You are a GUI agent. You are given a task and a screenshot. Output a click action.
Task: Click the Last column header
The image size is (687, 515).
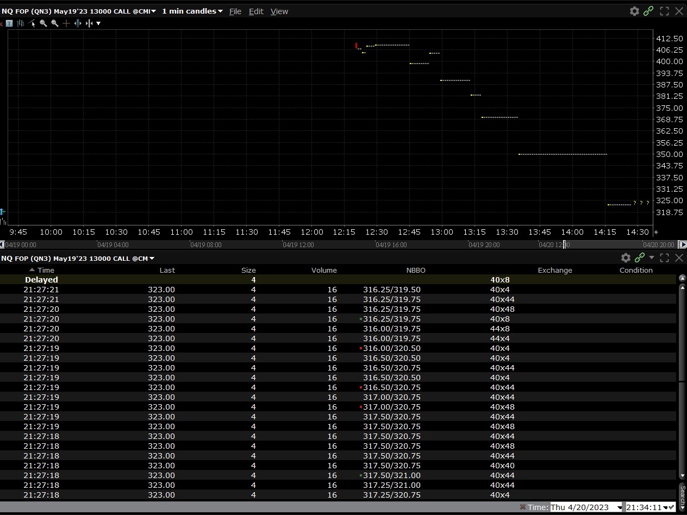pos(167,270)
